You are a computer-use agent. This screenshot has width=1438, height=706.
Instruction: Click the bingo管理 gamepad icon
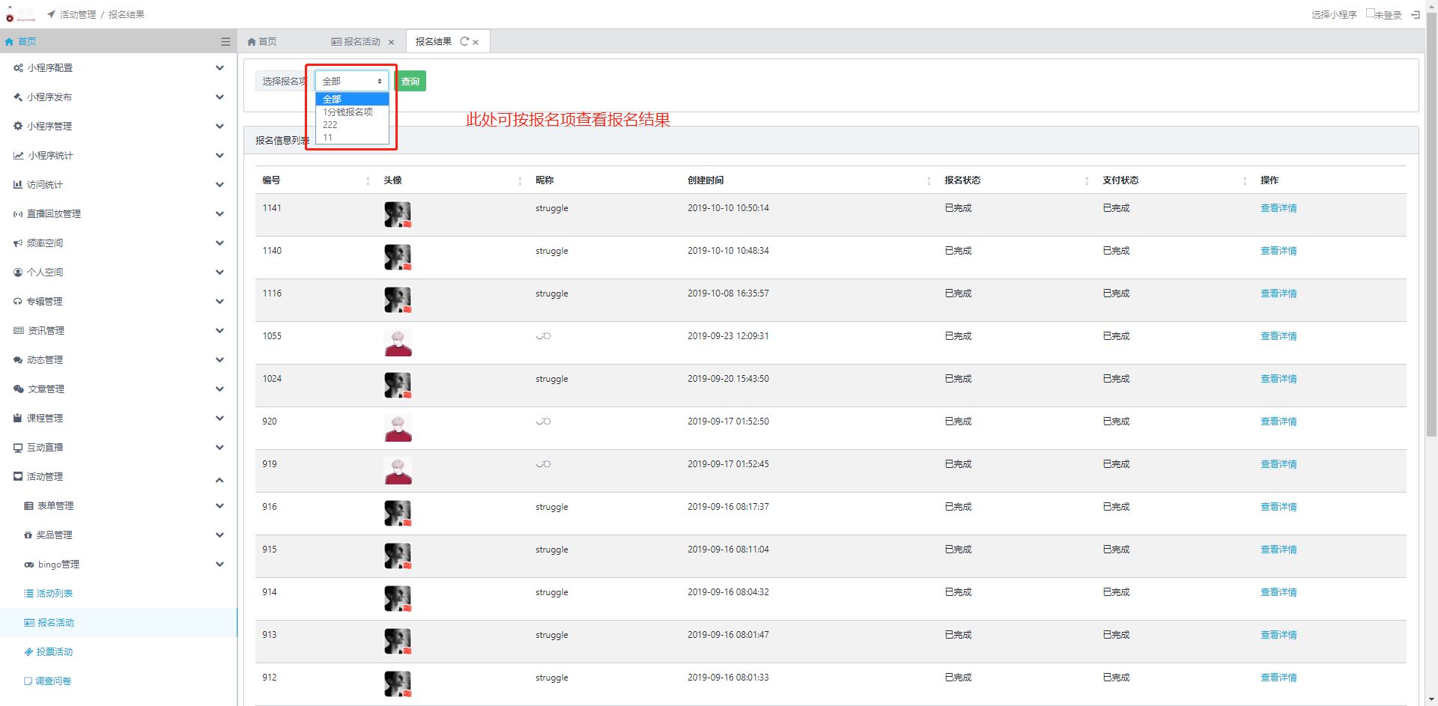pyautogui.click(x=28, y=565)
